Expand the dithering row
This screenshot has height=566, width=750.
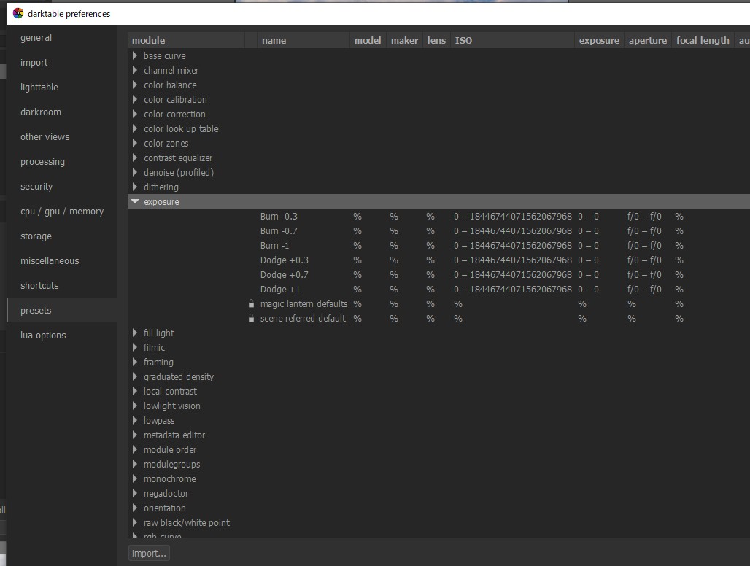135,187
